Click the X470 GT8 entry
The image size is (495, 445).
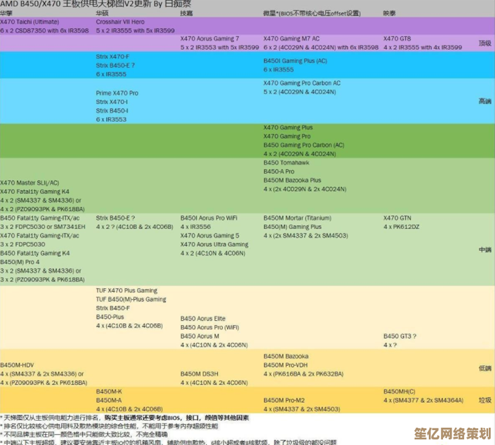(397, 38)
